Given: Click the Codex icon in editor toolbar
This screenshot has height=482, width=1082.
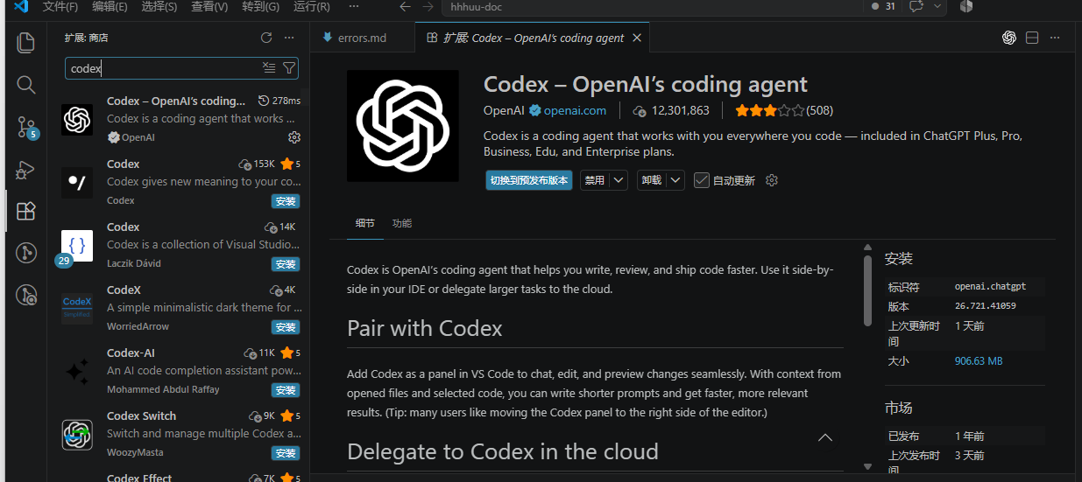Looking at the screenshot, I should click(1009, 38).
